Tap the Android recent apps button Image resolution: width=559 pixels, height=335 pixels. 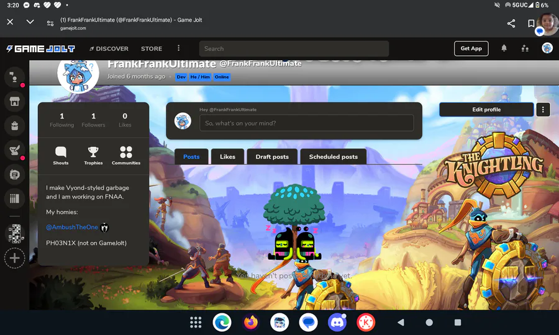point(458,322)
